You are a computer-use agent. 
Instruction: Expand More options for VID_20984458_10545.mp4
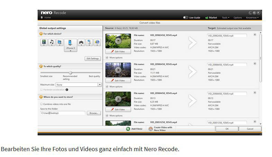pos(114,116)
